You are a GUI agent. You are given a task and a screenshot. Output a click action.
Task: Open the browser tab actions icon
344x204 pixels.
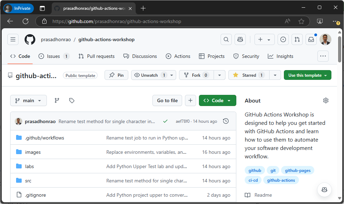(42, 8)
